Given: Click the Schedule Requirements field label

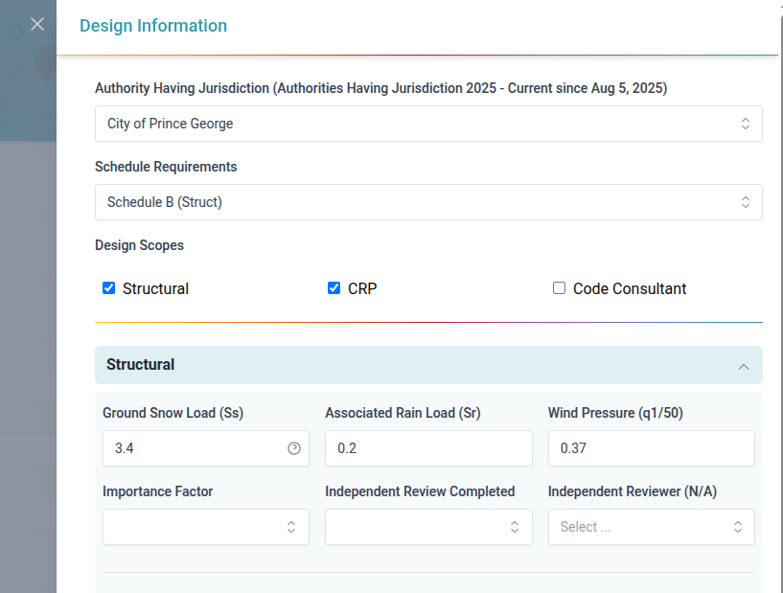Looking at the screenshot, I should pyautogui.click(x=166, y=167).
